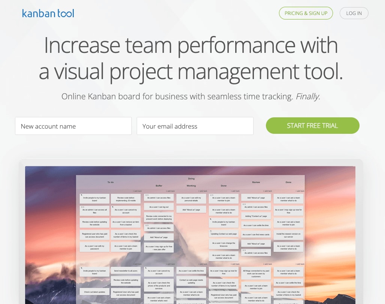This screenshot has height=304, width=385.
Task: Click the 0/3 indicator on 'As admin I can access files'
Action: (x=147, y=194)
